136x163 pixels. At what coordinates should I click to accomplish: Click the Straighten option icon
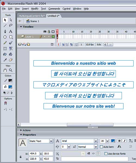[11, 109]
